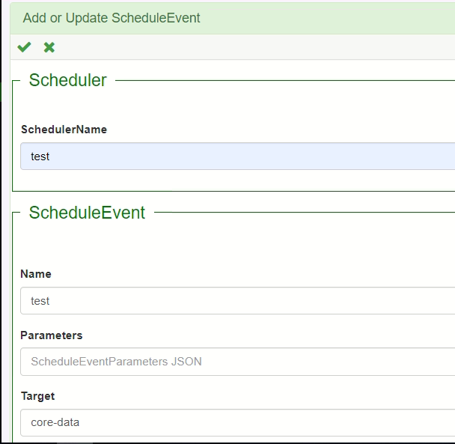Image resolution: width=455 pixels, height=444 pixels.
Task: Select the Parameters JSON input field
Action: pos(238,362)
